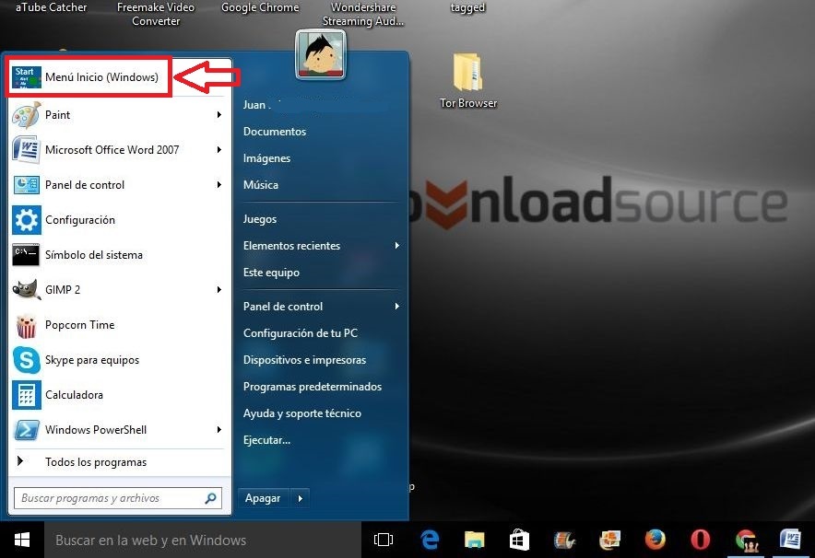This screenshot has height=558, width=815.
Task: Select the Tor Browser desktop folder
Action: click(468, 80)
